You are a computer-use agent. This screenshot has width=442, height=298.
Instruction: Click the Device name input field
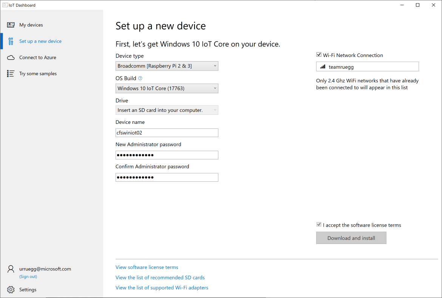pyautogui.click(x=167, y=133)
